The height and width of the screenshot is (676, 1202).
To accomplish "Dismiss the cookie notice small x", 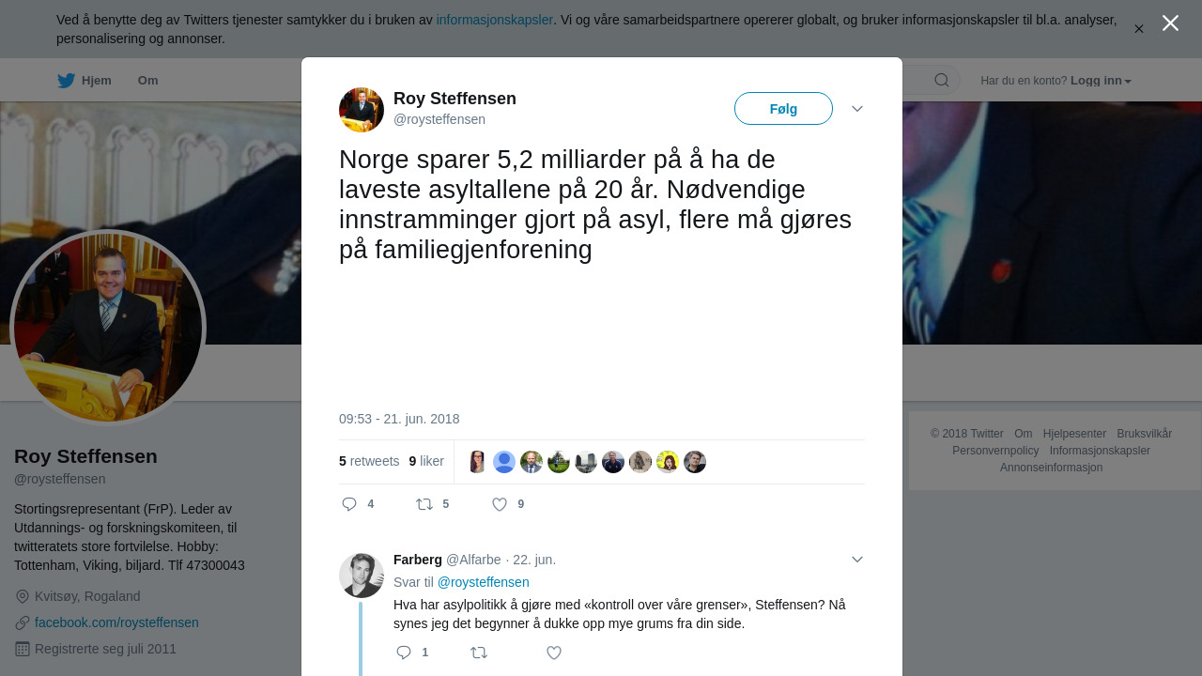I will pyautogui.click(x=1139, y=29).
